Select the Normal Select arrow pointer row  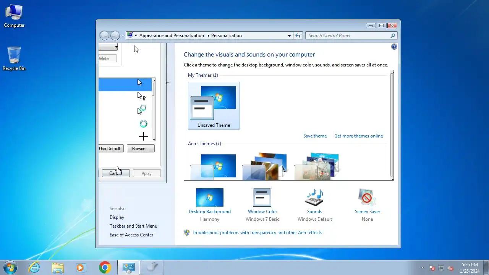[125, 85]
